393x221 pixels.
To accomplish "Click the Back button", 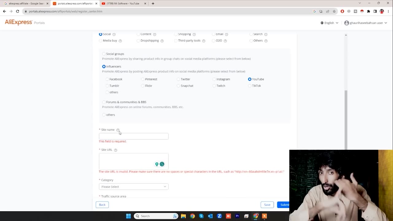I will pyautogui.click(x=102, y=205).
